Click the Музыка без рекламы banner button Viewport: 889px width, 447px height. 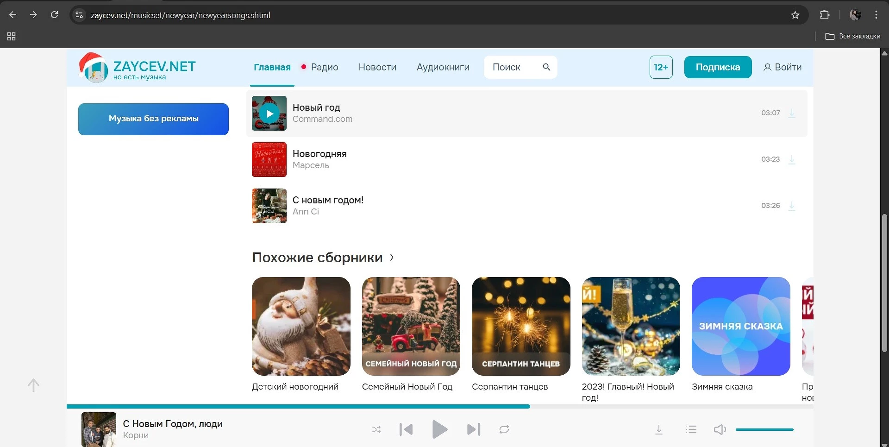tap(153, 119)
